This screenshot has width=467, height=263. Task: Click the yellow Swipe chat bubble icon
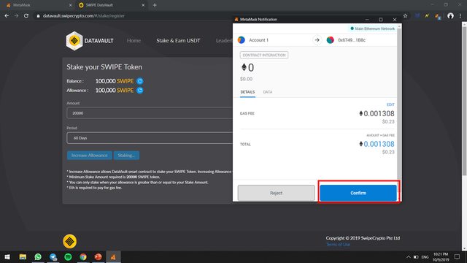coord(70,241)
